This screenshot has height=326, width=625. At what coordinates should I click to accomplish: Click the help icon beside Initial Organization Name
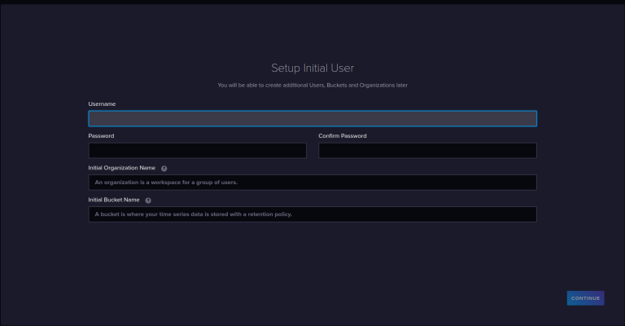point(164,168)
